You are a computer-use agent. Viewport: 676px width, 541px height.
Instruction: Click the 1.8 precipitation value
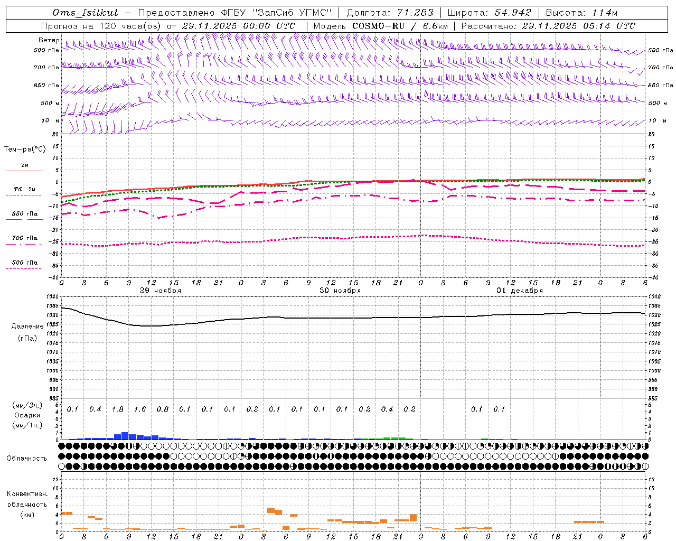[x=118, y=409]
